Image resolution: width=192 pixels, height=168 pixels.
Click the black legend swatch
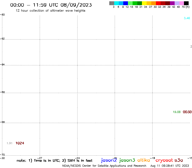click(x=186, y=3)
